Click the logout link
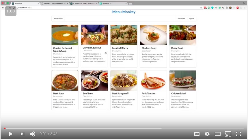This screenshot has width=248, height=140. pos(191,18)
